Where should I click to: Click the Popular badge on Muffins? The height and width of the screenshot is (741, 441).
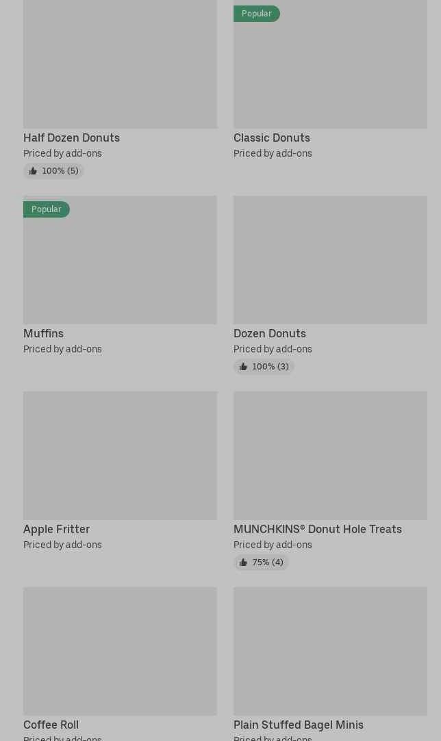point(46,209)
